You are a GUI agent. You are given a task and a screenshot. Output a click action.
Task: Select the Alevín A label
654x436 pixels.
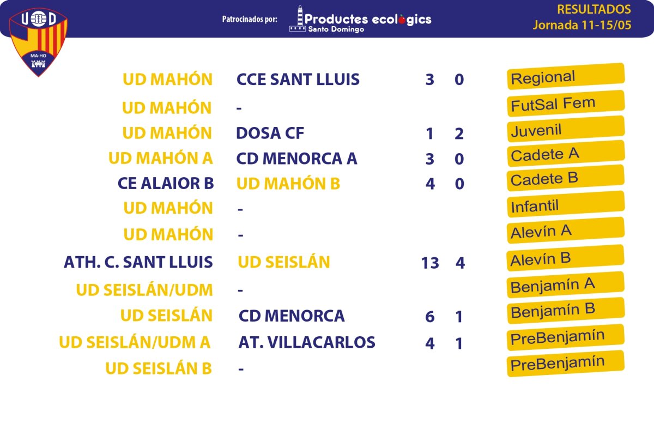566,231
